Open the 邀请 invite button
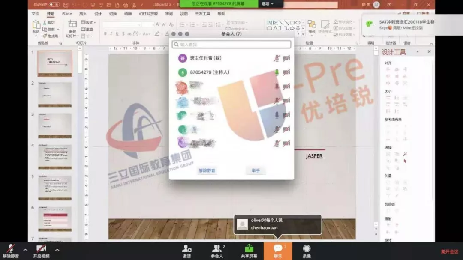 click(186, 251)
